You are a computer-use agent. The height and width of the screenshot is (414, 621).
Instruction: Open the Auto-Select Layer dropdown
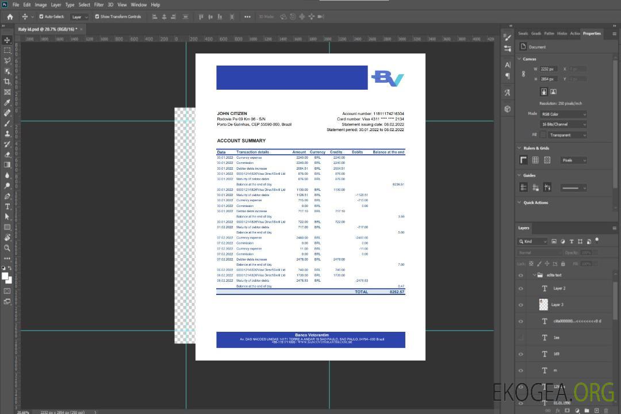[79, 17]
